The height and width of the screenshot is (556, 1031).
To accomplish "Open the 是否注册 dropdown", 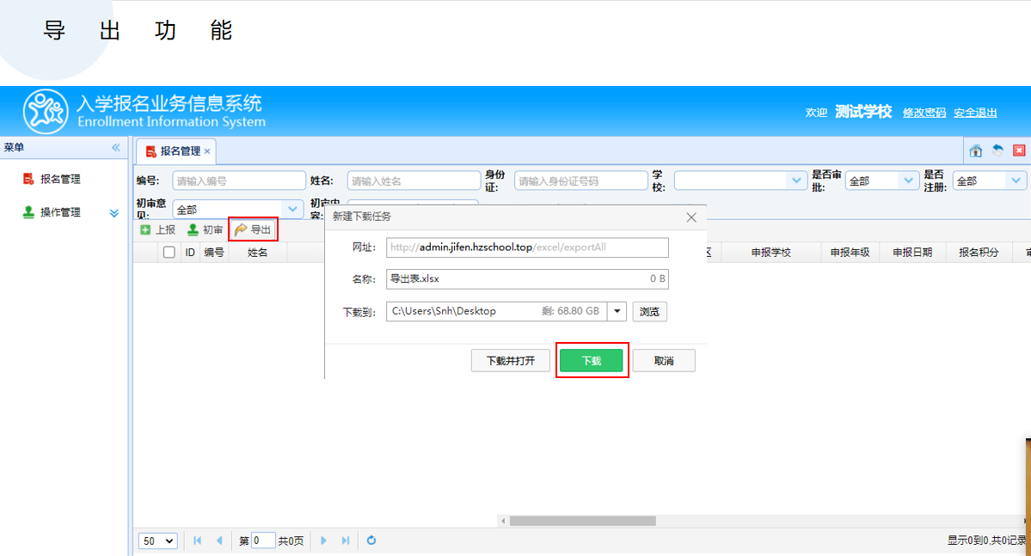I will (1016, 181).
